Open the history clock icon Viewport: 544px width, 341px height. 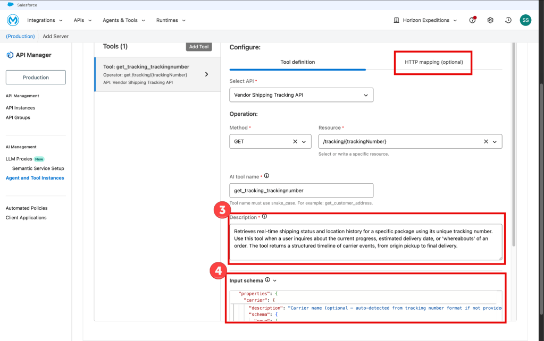tap(508, 20)
